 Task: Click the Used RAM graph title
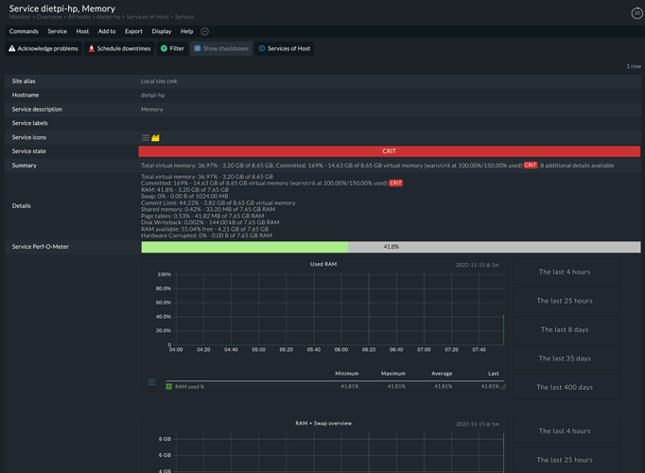coord(323,264)
